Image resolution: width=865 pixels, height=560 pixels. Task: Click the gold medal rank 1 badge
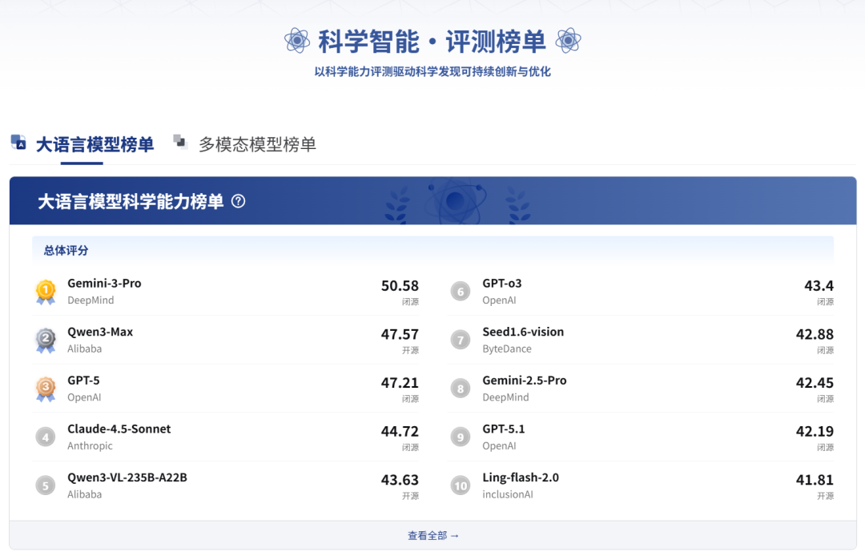click(x=46, y=292)
